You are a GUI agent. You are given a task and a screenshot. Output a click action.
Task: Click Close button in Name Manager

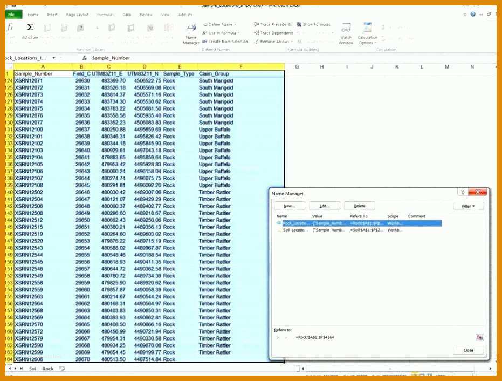point(468,350)
